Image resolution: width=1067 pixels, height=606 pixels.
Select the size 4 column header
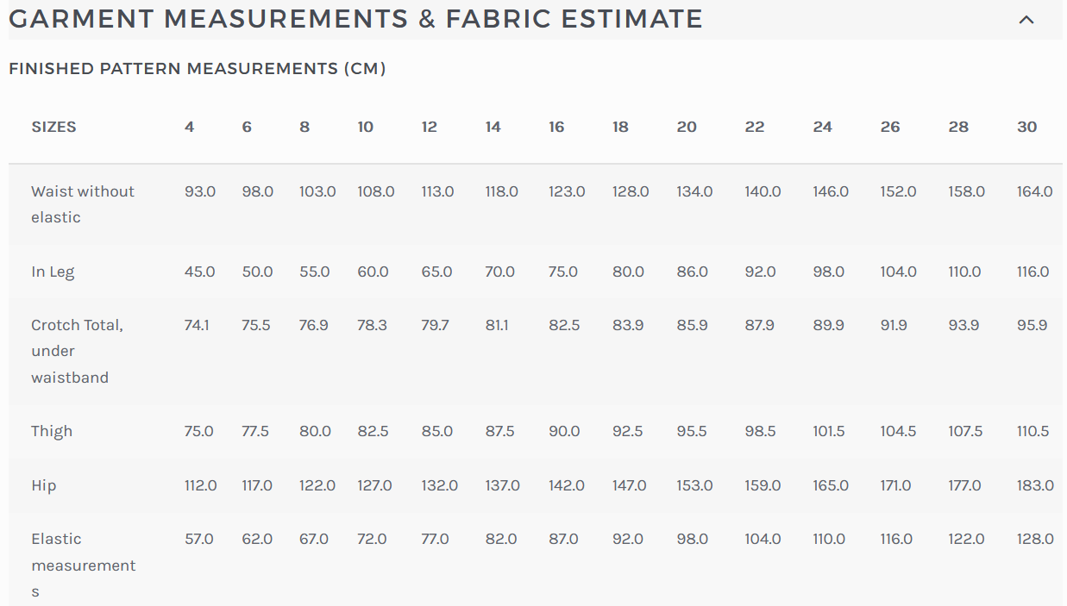(189, 126)
